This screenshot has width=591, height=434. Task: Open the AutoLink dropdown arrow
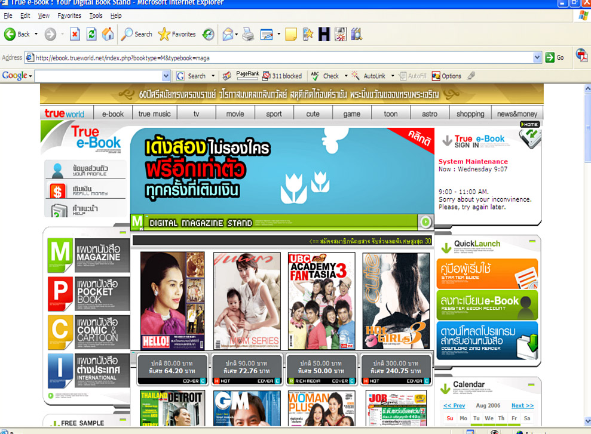393,76
